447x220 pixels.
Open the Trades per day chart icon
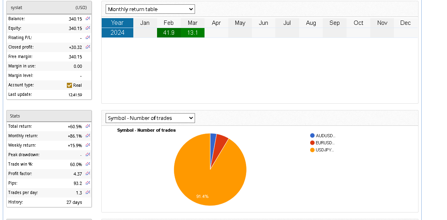pyautogui.click(x=87, y=192)
